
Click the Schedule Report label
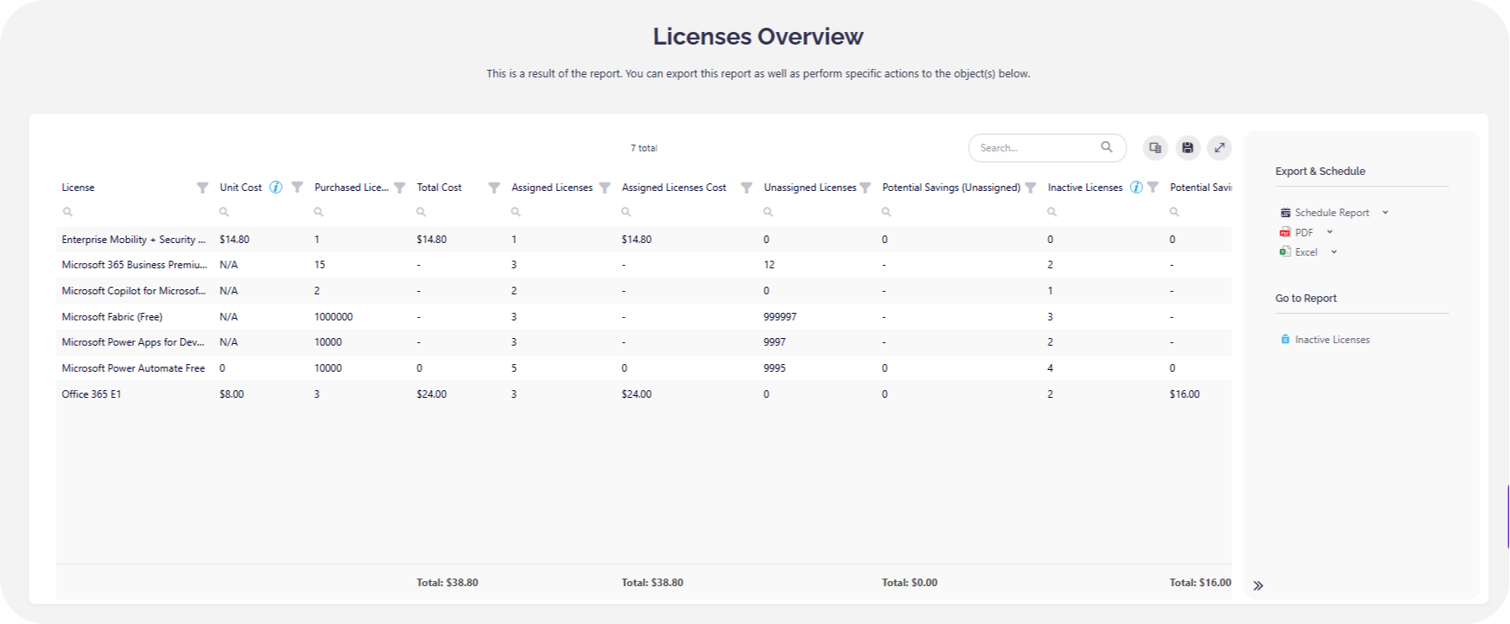point(1332,213)
